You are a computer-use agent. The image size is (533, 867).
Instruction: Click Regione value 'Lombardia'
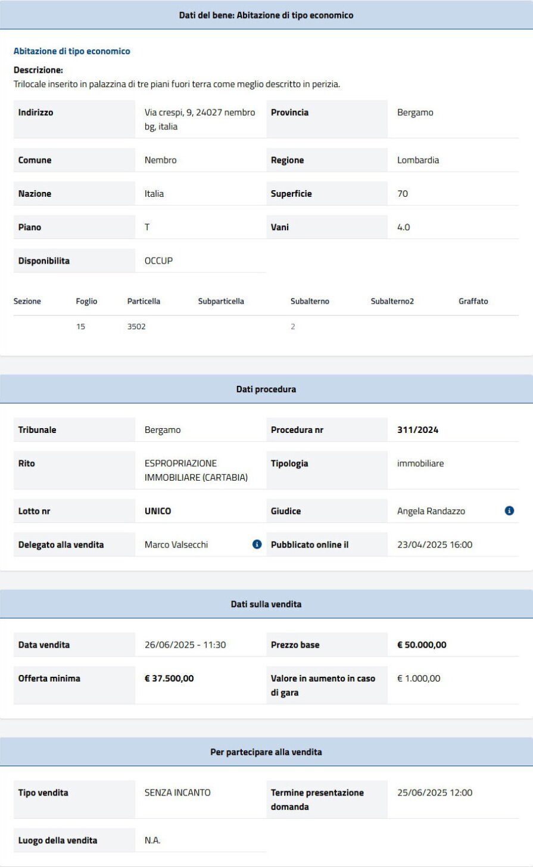pos(418,160)
